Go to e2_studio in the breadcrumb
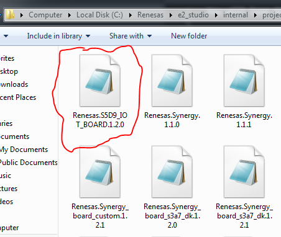 tap(193, 15)
